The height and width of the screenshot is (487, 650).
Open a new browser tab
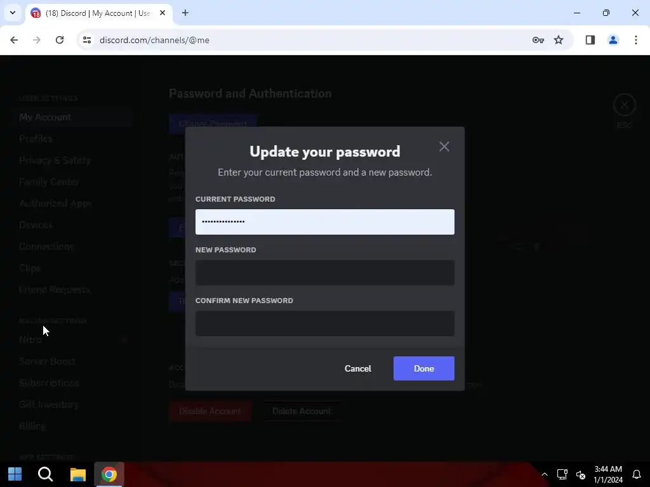pos(185,13)
